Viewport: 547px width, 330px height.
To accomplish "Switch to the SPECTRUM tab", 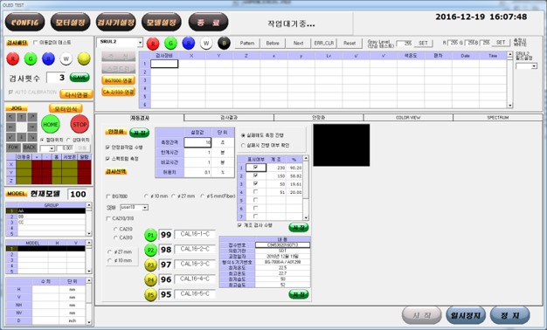I will 498,118.
